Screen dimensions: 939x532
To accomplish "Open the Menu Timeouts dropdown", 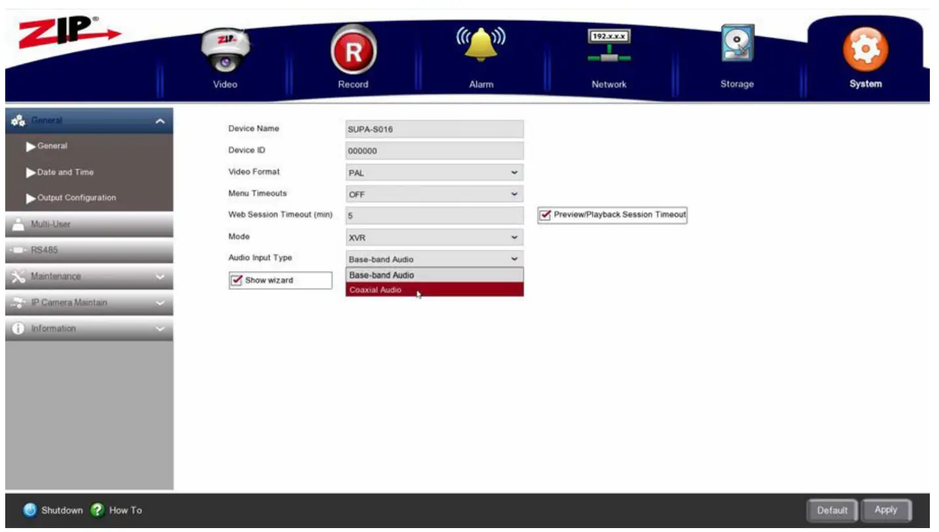I will pyautogui.click(x=434, y=194).
